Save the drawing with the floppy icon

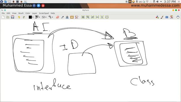(12, 17)
